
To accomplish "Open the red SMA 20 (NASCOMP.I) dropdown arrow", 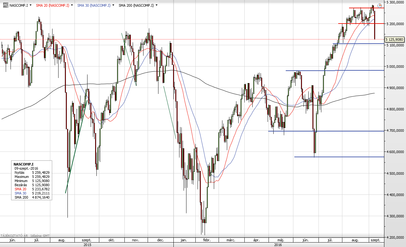I will (72, 5).
